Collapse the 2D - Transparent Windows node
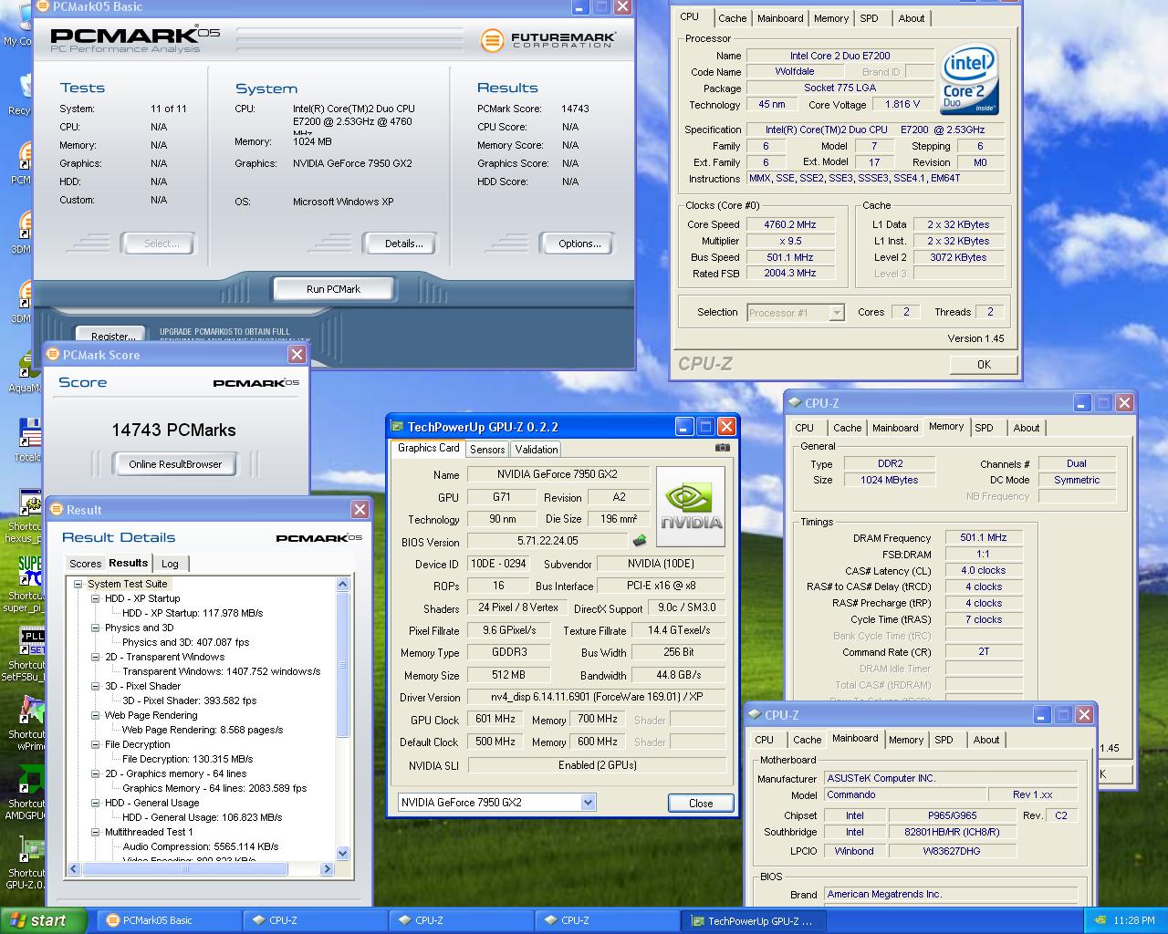This screenshot has height=934, width=1168. click(96, 657)
